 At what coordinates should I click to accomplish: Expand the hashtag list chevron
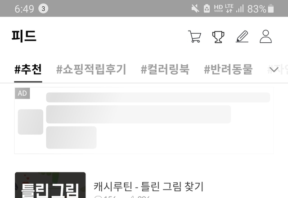[274, 70]
